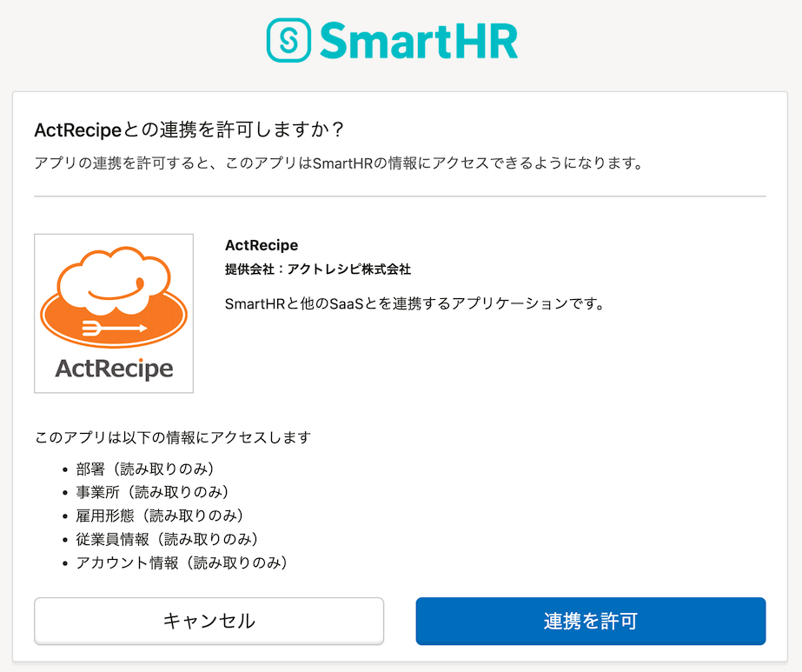Select the ActRecipe app icon

tap(113, 311)
